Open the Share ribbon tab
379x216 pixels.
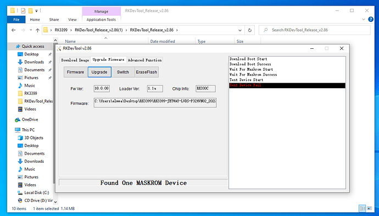coord(54,20)
